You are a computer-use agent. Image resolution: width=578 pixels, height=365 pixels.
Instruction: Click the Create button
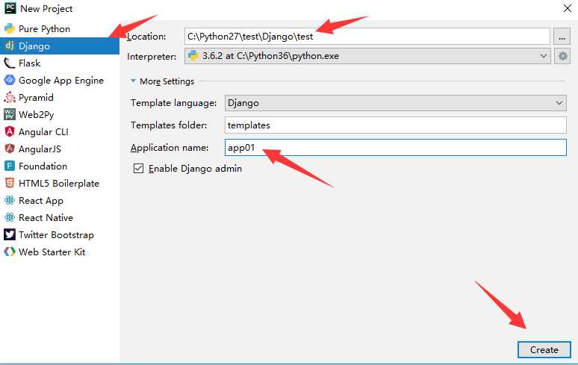(544, 349)
